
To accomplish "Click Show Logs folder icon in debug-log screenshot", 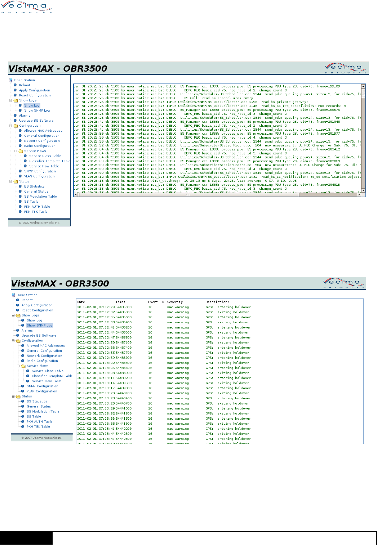I will point(15,100).
